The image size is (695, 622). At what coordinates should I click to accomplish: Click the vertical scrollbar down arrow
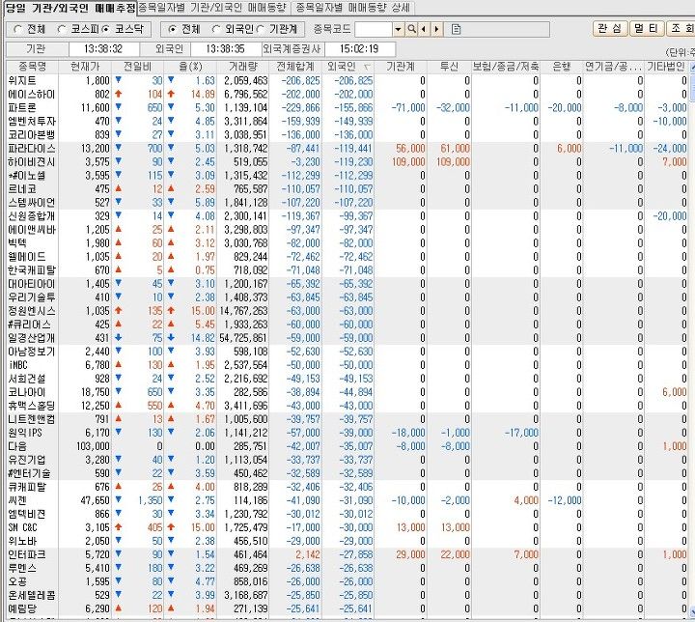tap(692, 611)
